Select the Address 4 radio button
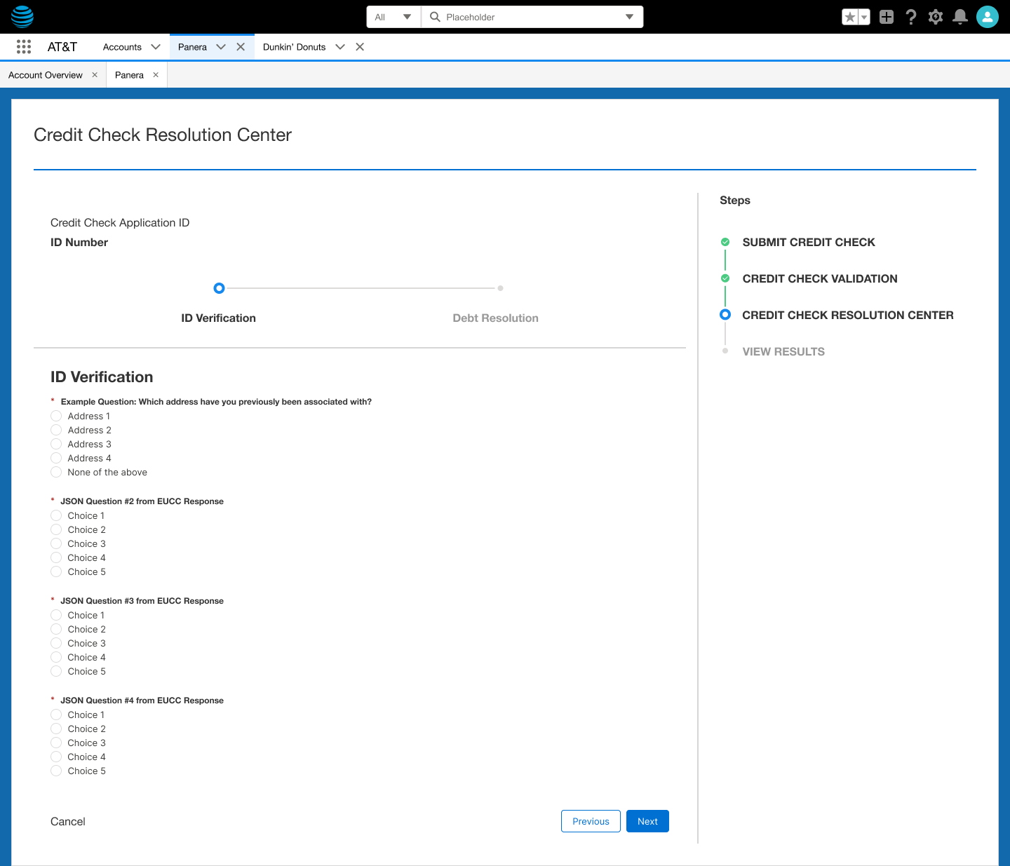This screenshot has width=1010, height=866. pos(56,458)
